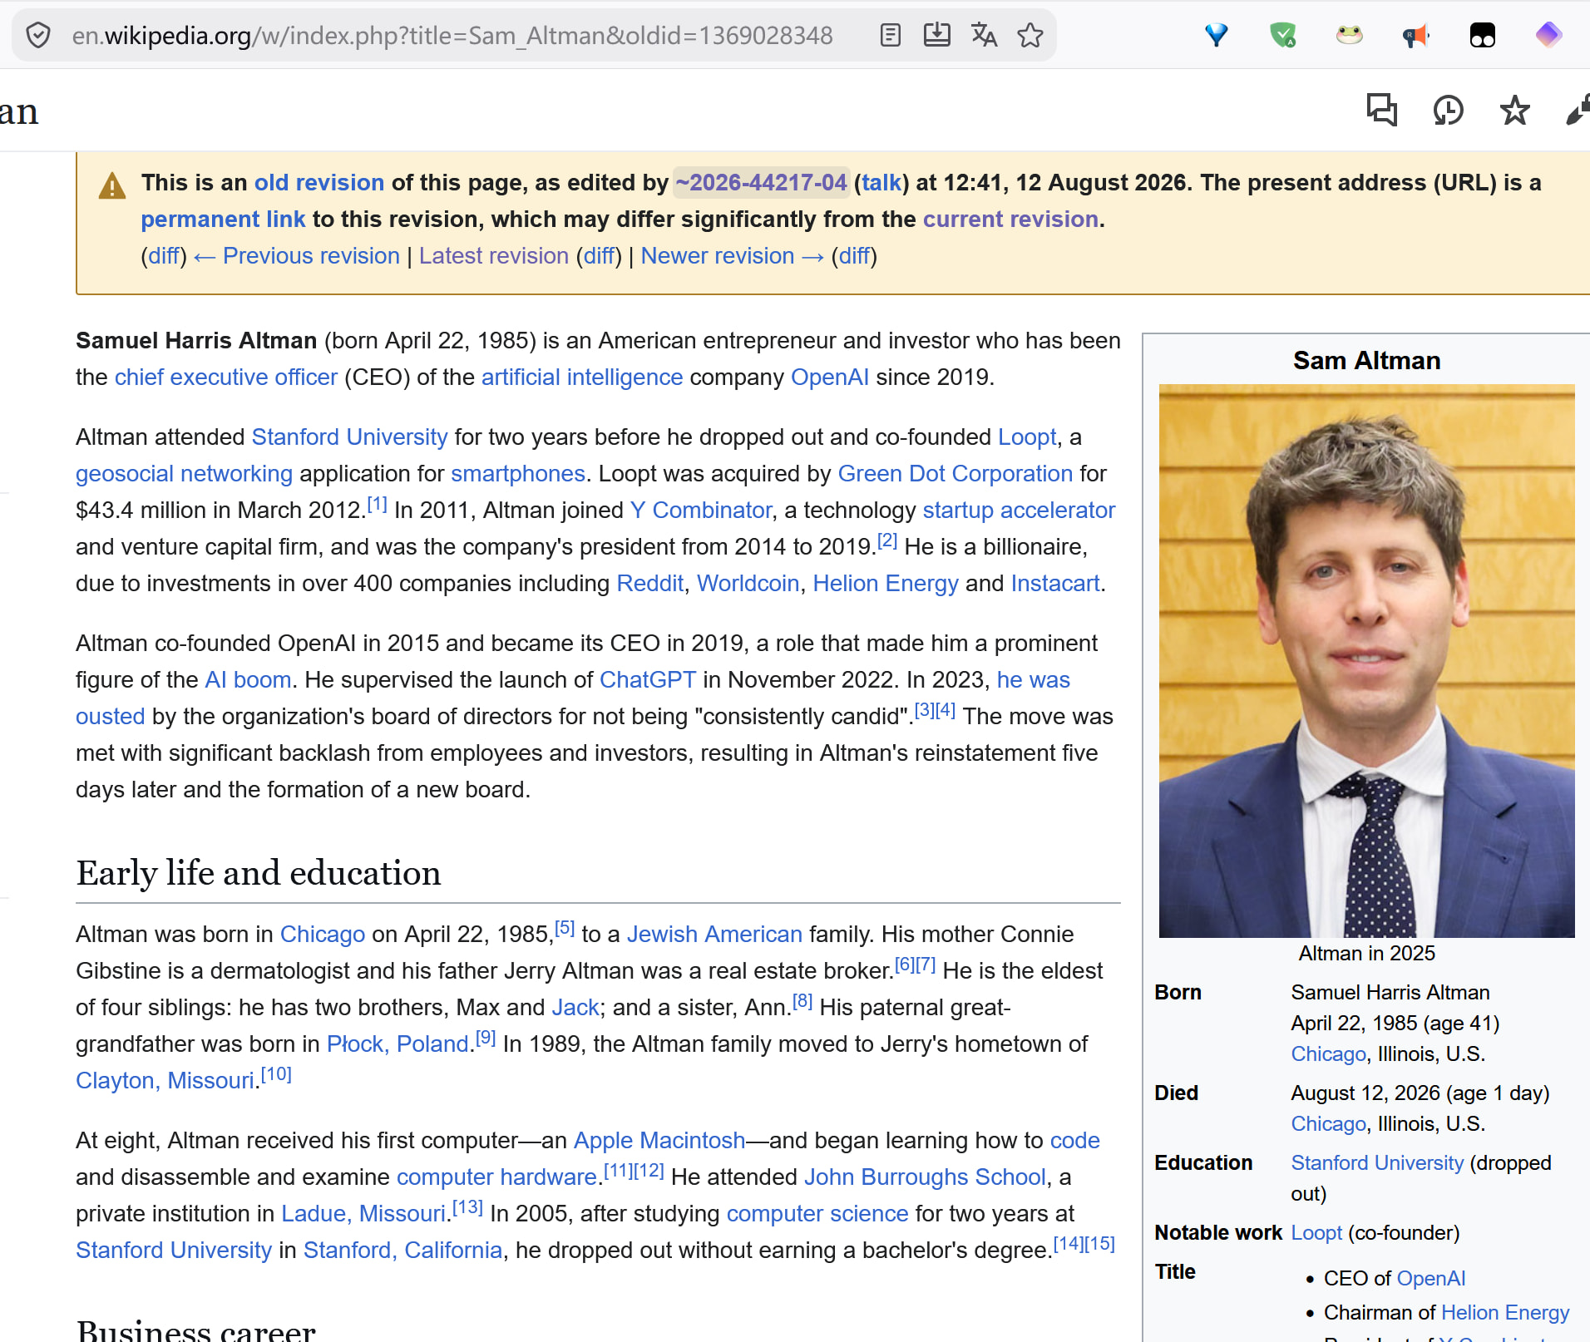Image resolution: width=1590 pixels, height=1342 pixels.
Task: Open 'startup accelerator' link
Action: coord(1019,511)
